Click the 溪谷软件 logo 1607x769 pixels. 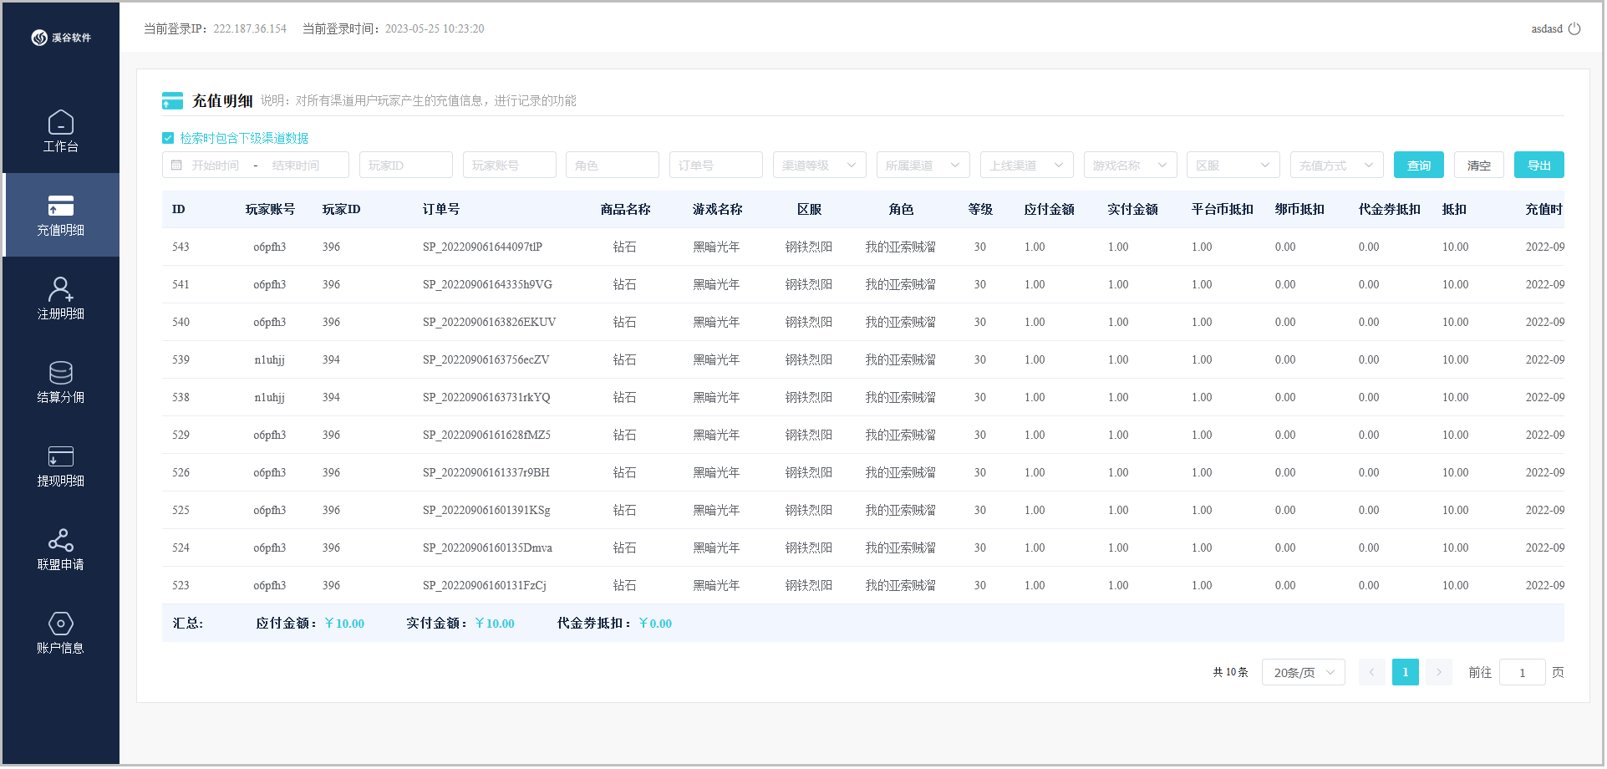pyautogui.click(x=61, y=38)
